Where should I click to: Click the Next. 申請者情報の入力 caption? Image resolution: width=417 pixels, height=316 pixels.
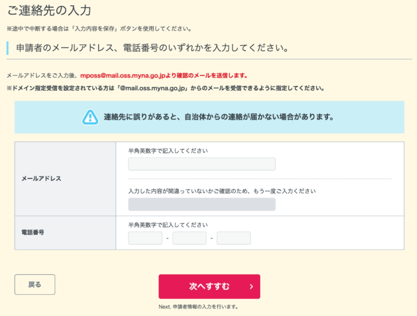pos(198,307)
